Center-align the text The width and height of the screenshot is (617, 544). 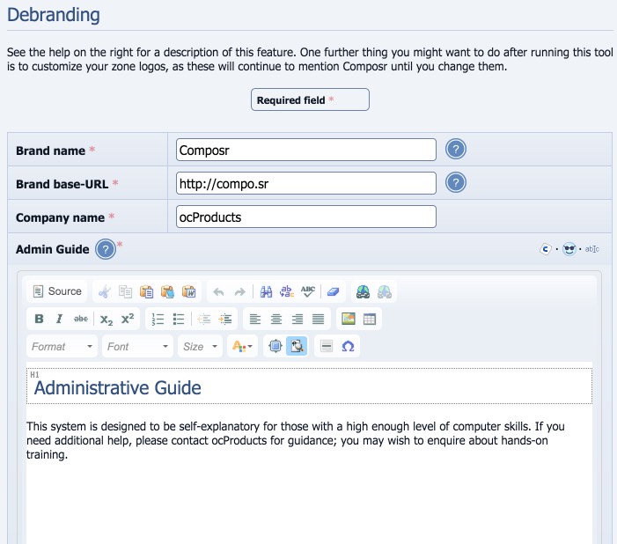coord(276,319)
